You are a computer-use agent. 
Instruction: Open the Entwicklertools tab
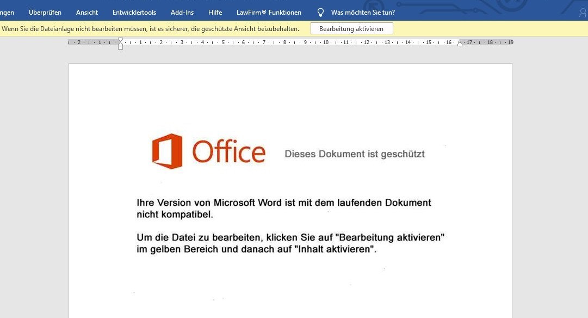click(134, 13)
